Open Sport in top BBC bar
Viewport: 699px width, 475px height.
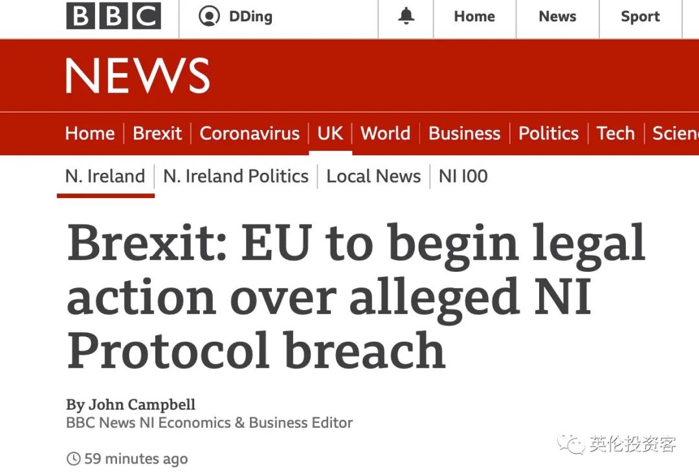[x=640, y=16]
